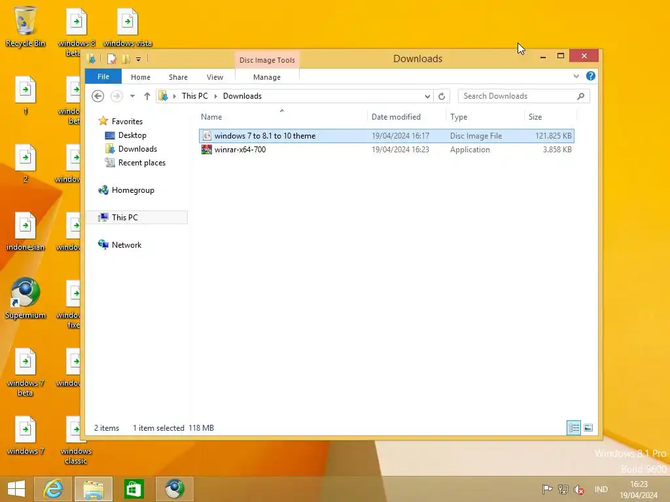The image size is (670, 502).
Task: Launch Internet Explorer from the taskbar
Action: (53, 489)
